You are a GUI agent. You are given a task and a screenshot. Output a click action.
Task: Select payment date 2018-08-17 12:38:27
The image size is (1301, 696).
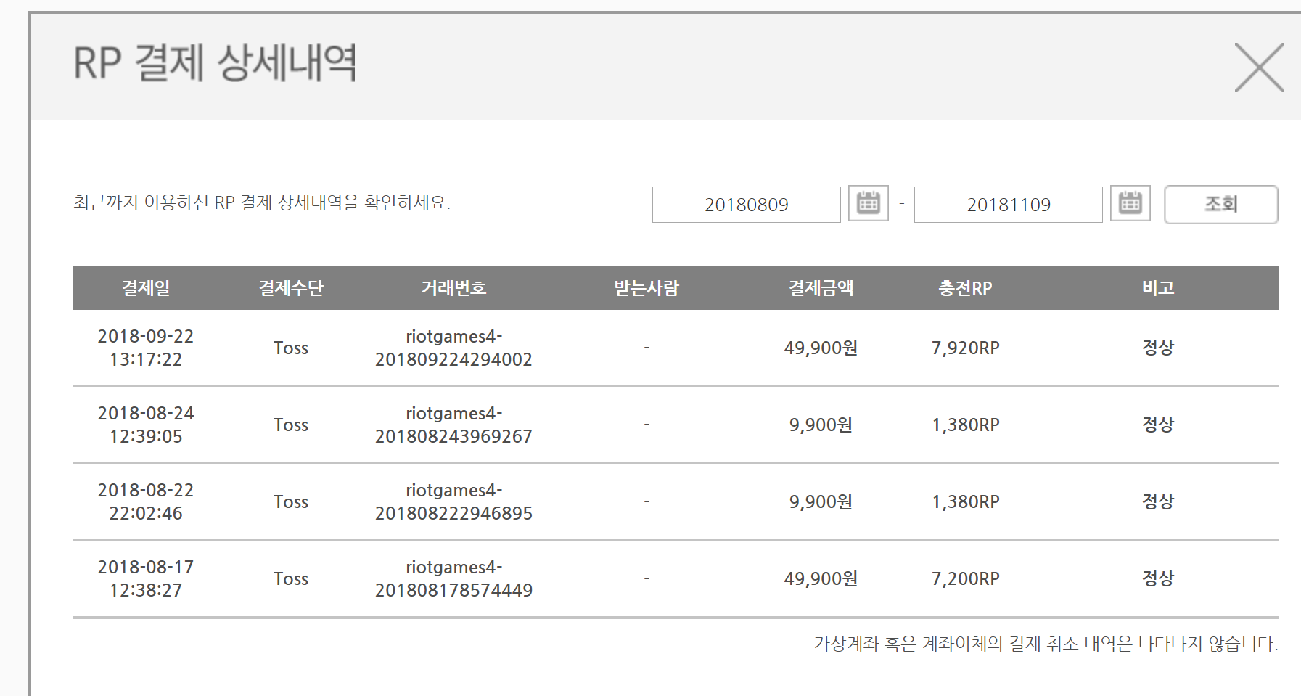(146, 578)
